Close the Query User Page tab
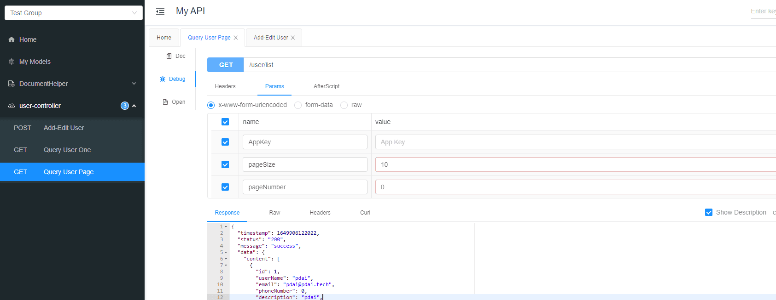776x300 pixels. [236, 38]
